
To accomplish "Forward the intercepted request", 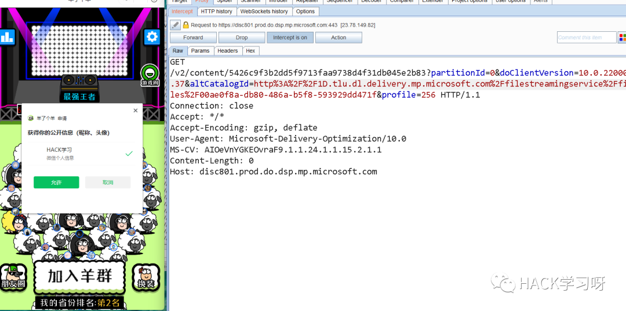I will [193, 38].
